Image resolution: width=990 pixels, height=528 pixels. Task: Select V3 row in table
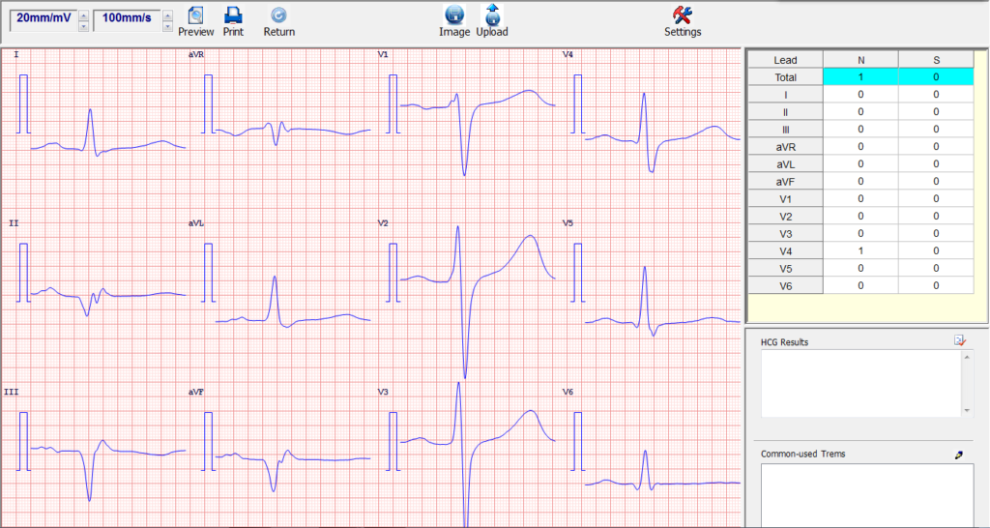(861, 234)
